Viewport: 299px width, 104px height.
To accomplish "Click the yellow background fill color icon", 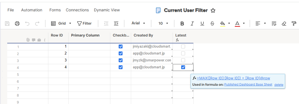I will [223, 24].
